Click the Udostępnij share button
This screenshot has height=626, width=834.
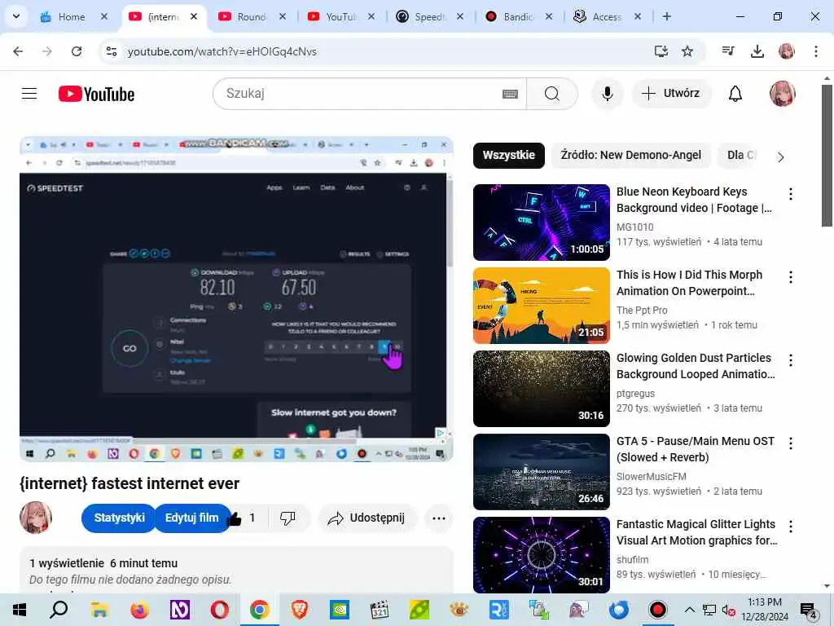point(368,518)
